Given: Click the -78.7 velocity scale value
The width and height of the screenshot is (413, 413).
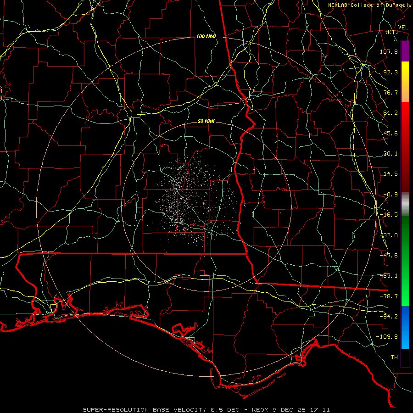Looking at the screenshot, I should coord(389,296).
